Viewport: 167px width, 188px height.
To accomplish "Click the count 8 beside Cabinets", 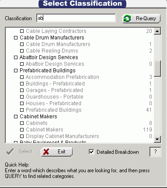I will [x=150, y=123].
